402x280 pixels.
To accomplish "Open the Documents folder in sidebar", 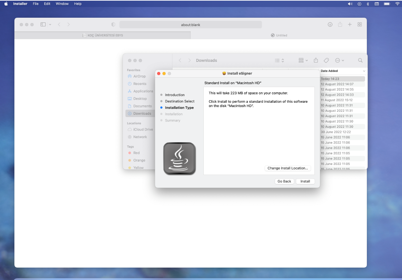I will [x=141, y=106].
